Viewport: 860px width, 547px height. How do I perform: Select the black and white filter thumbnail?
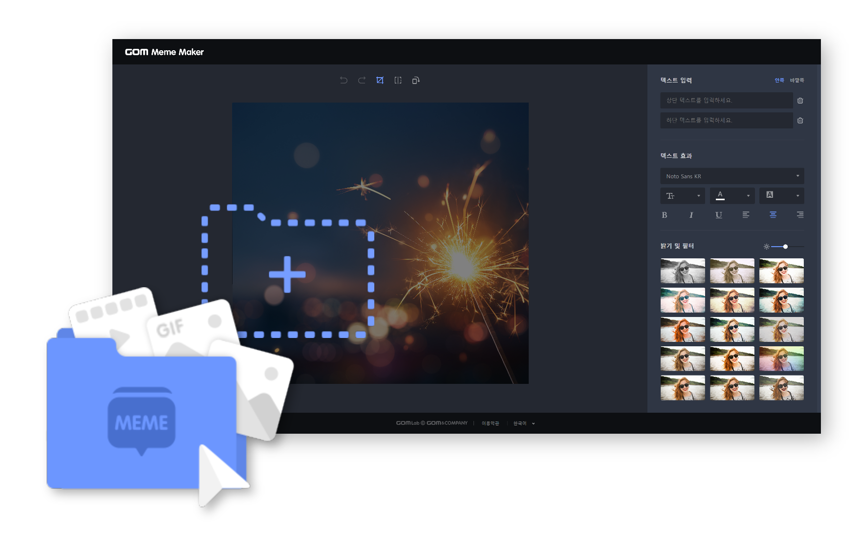(683, 271)
